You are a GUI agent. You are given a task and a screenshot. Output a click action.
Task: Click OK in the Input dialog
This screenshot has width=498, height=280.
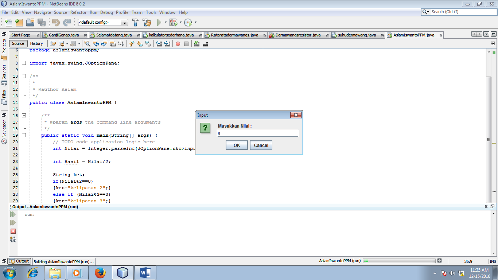click(x=237, y=145)
